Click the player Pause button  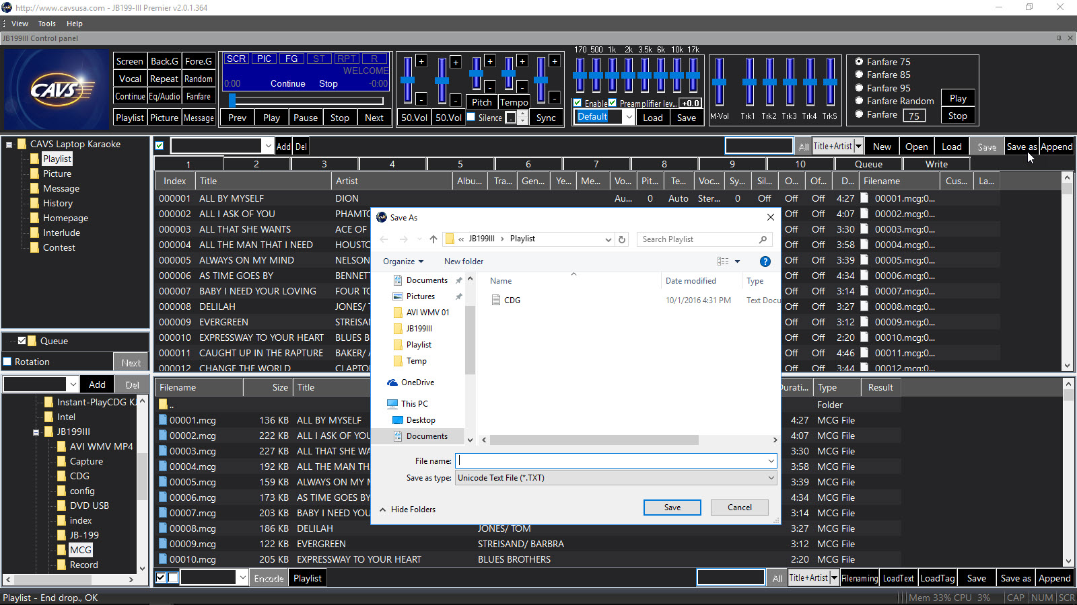tap(306, 118)
